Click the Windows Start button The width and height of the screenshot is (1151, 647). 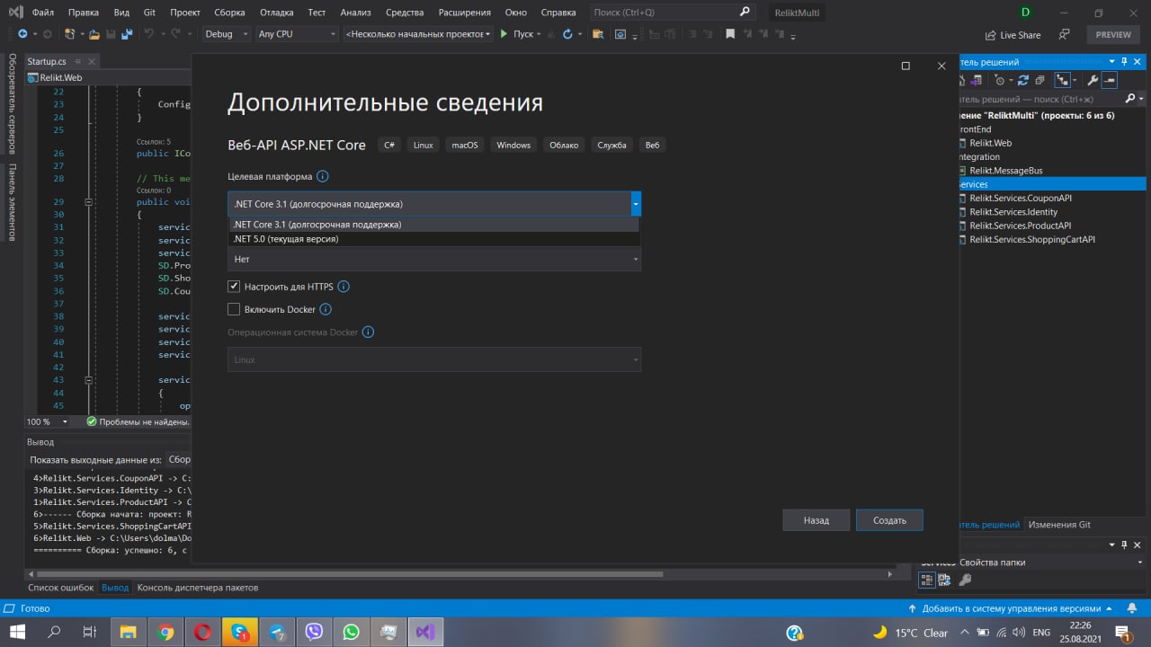(17, 633)
